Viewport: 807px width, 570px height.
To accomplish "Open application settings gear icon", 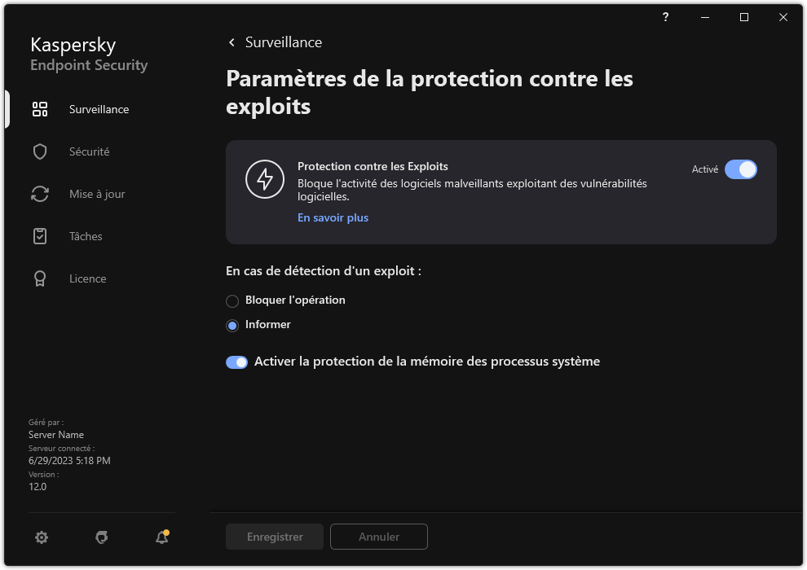I will pos(41,537).
